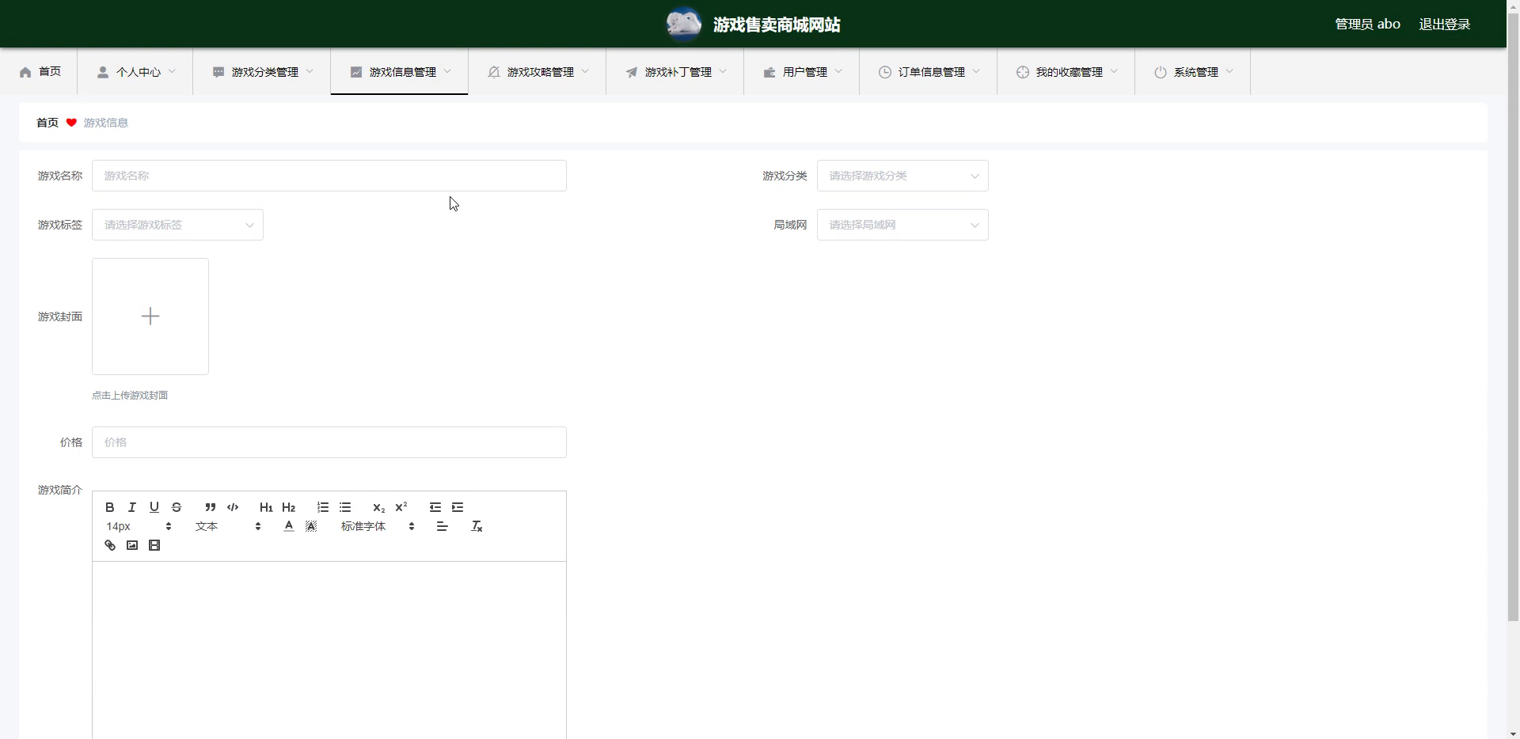Open the 游戏标签 selection dropdown

coord(177,225)
